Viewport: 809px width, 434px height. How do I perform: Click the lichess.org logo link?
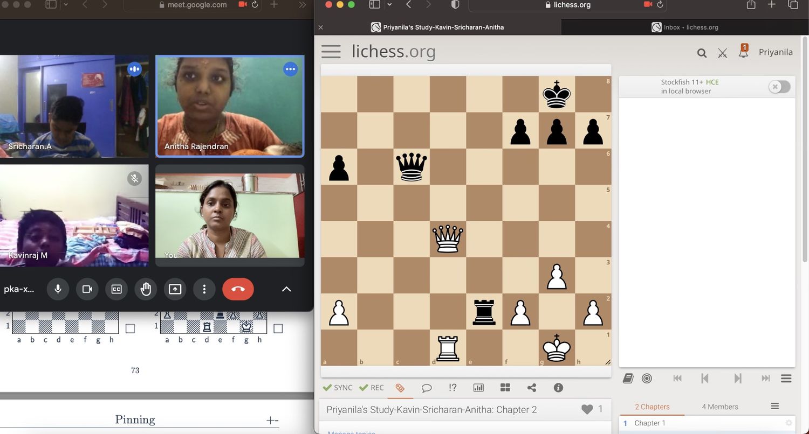(393, 52)
